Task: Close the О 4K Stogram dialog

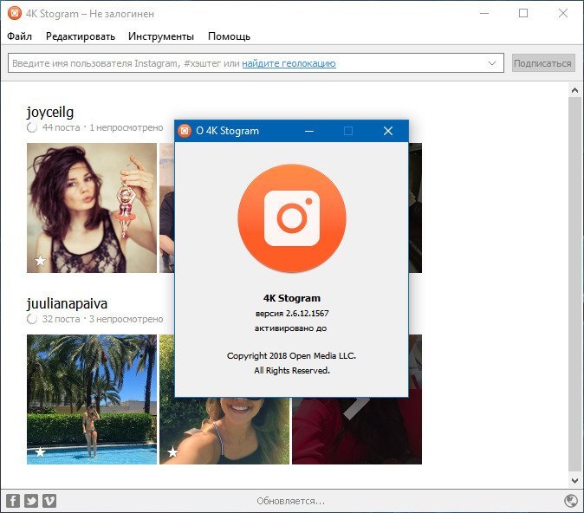Action: pos(388,131)
